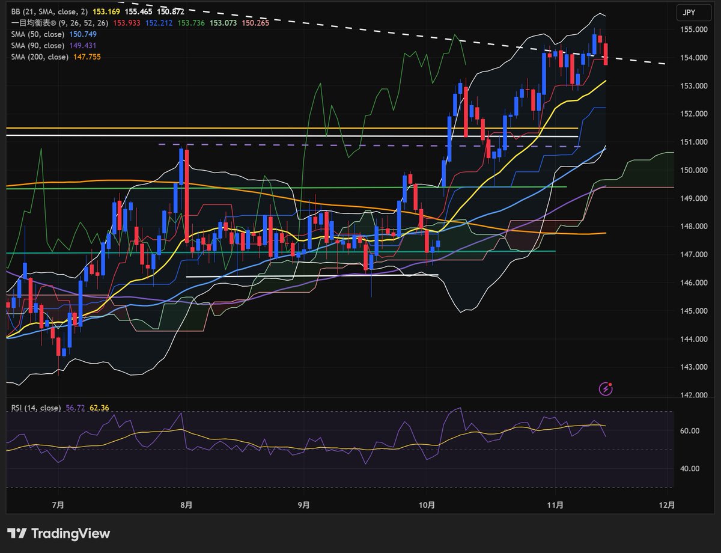The image size is (721, 553).
Task: Click the JPY currency button
Action: point(694,12)
